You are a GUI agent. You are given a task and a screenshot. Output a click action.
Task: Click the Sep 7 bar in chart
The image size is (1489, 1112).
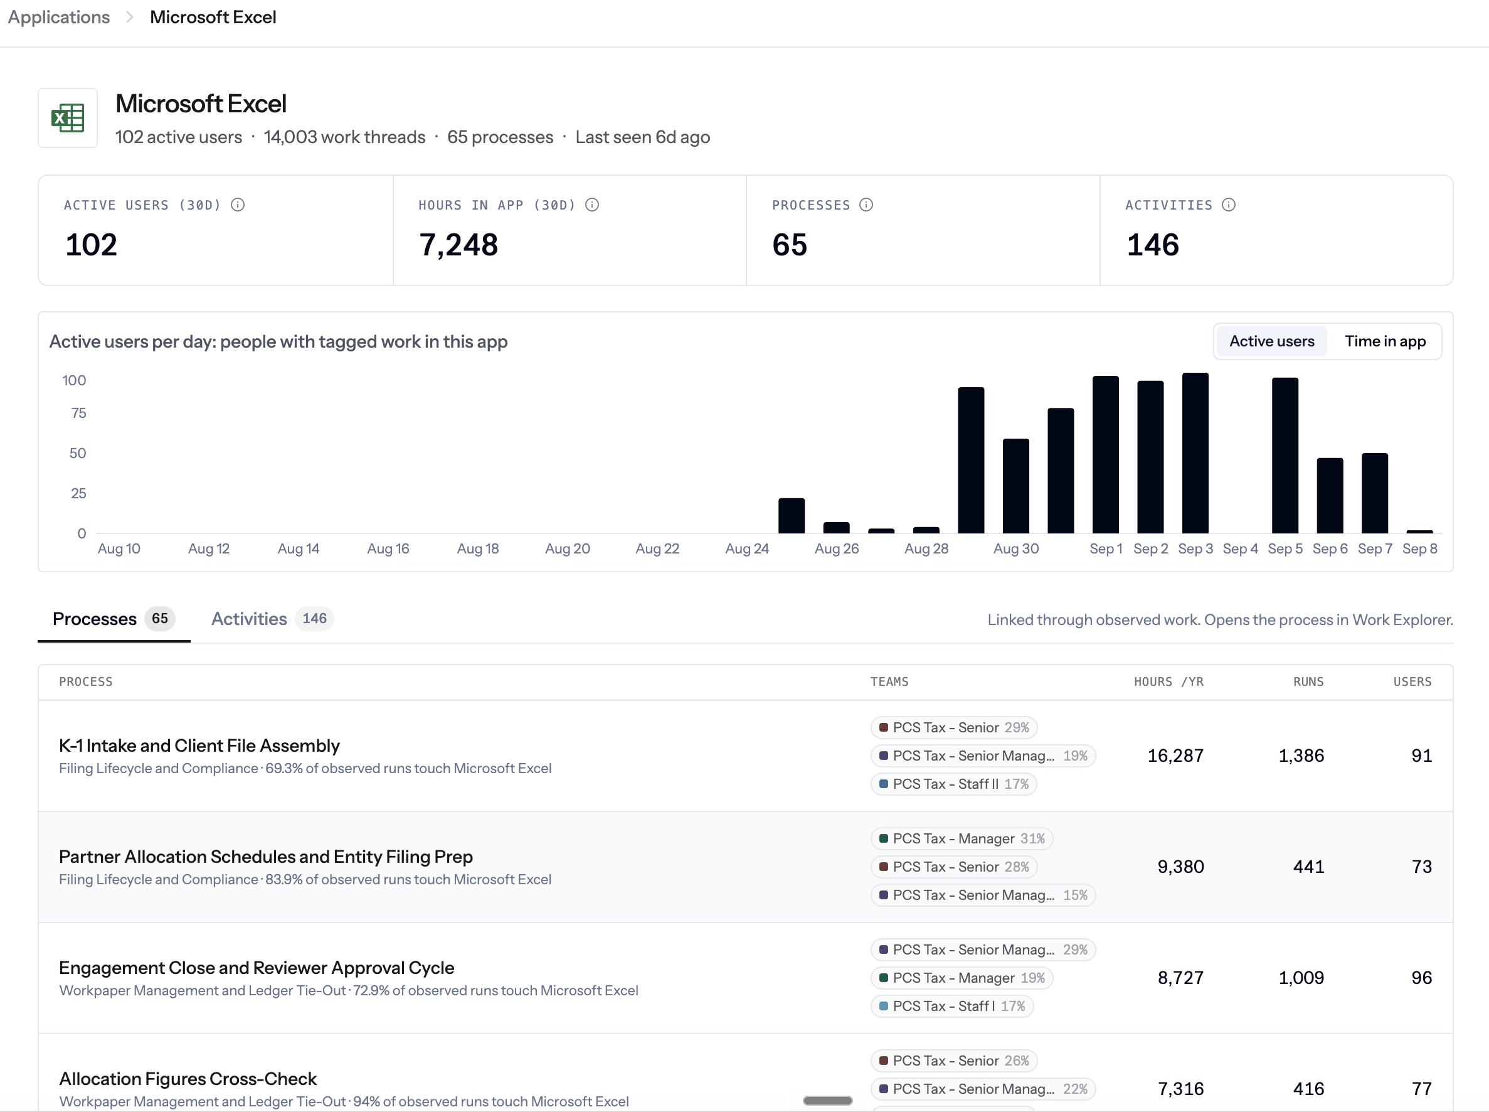(1375, 493)
